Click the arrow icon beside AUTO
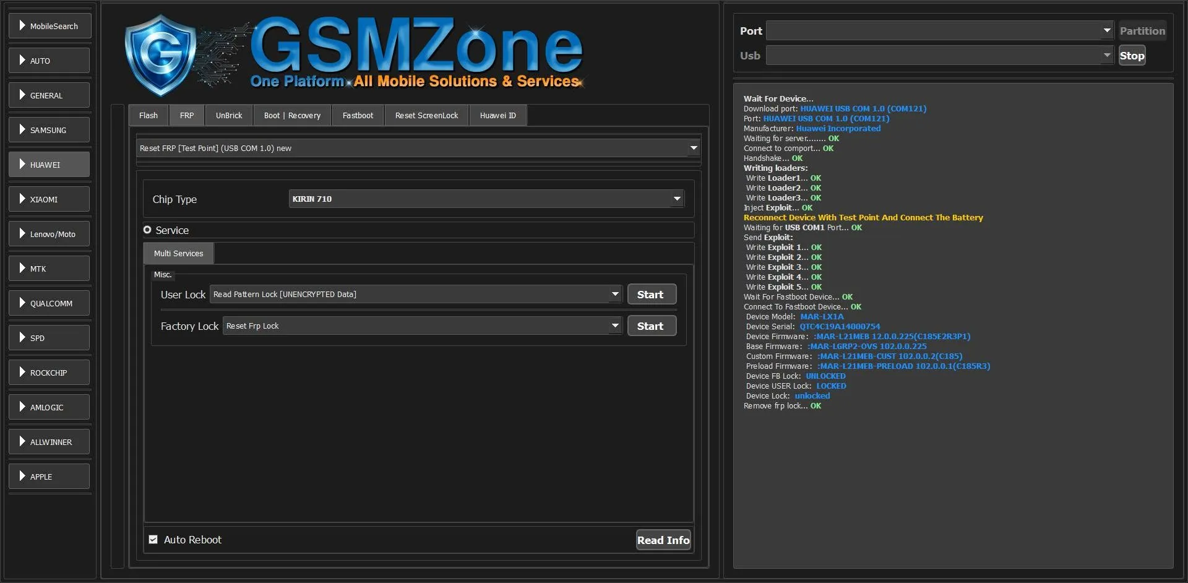This screenshot has width=1188, height=583. [22, 60]
